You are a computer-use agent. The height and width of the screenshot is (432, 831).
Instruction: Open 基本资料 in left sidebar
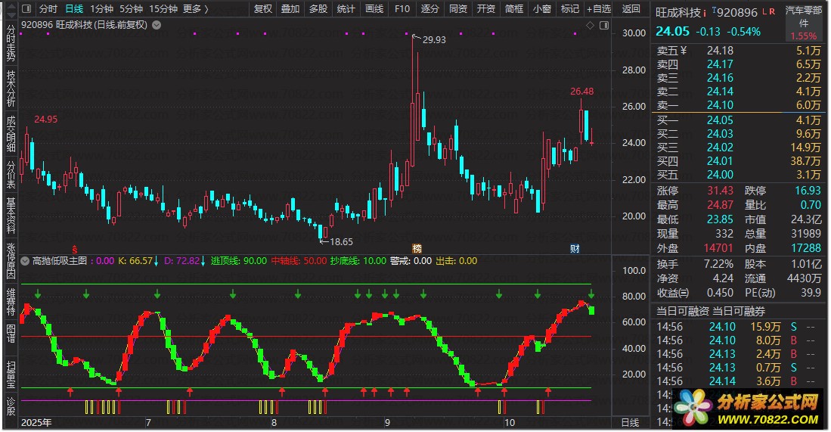tap(11, 216)
